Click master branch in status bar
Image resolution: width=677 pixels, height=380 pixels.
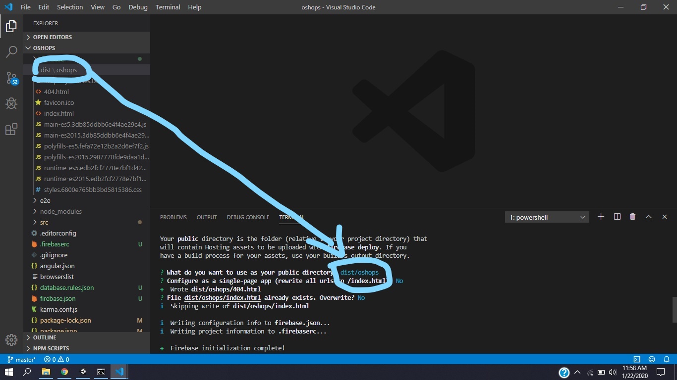pos(22,359)
